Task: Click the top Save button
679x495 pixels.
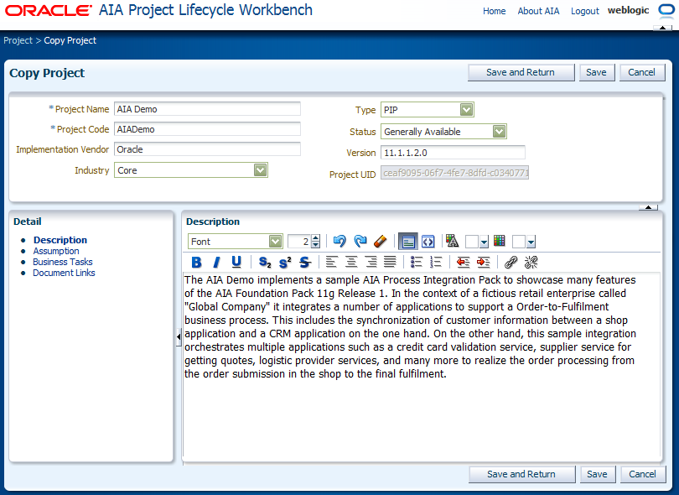Action: coord(596,72)
